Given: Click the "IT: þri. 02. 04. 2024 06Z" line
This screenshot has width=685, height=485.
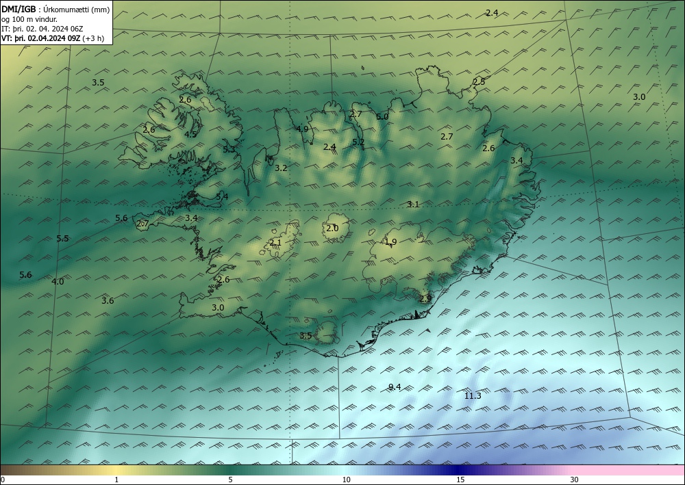Looking at the screenshot, I should tap(42, 29).
